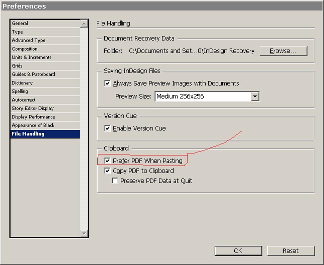The width and height of the screenshot is (324, 265).
Task: Click the category list scrollbar track
Action: (x=84, y=128)
